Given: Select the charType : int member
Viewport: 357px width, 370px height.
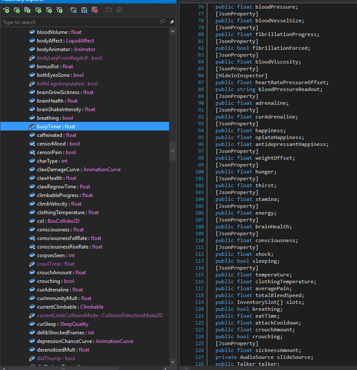Looking at the screenshot, I should [52, 161].
